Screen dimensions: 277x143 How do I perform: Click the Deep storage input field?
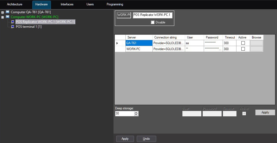(124, 114)
